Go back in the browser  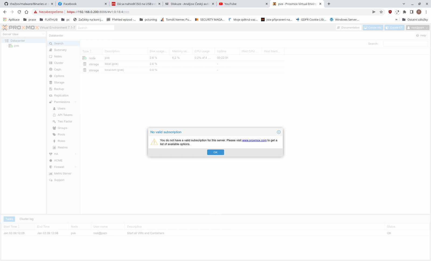[5, 12]
